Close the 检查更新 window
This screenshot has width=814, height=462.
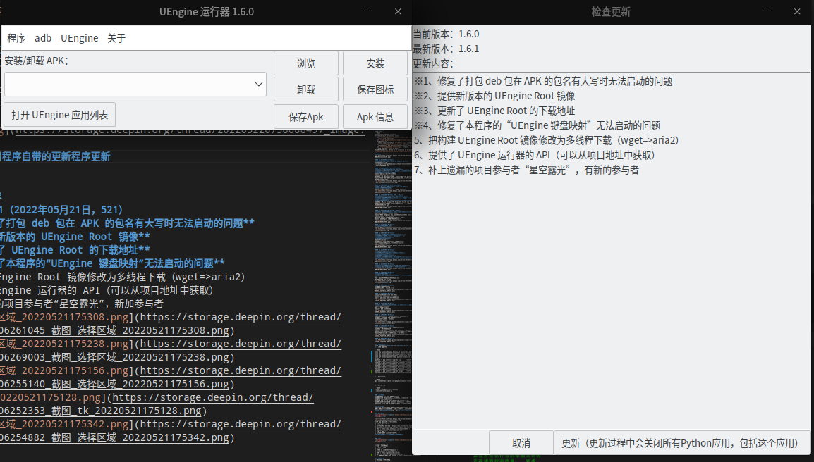pyautogui.click(x=797, y=11)
